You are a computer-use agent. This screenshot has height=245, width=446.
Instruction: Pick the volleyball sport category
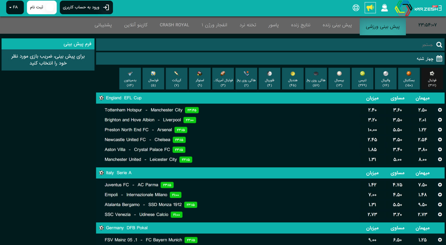pos(386,78)
